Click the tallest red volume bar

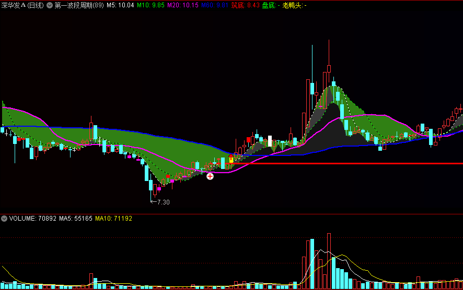click(x=329, y=261)
